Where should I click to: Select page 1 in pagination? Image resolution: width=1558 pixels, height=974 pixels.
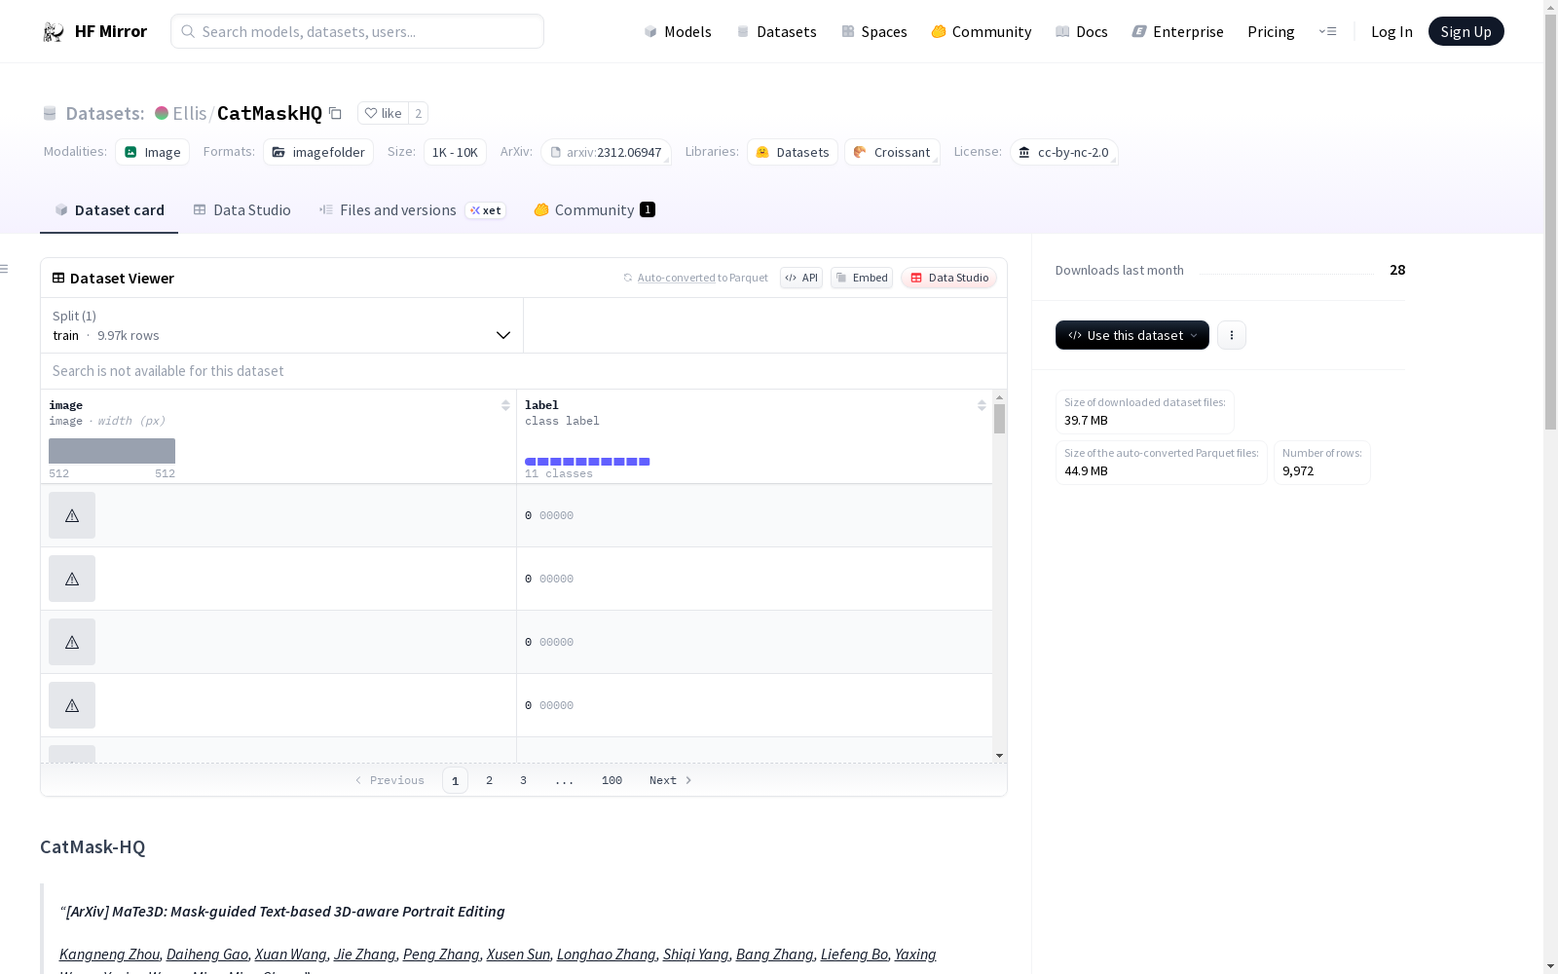455,780
